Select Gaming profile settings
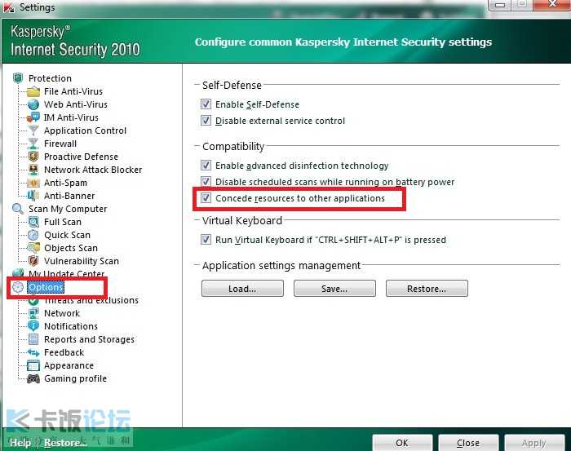Viewport: 571px width, 451px height. [x=75, y=378]
